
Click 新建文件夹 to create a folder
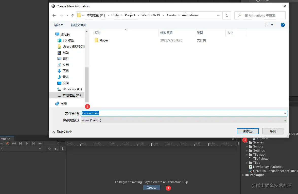(78, 25)
